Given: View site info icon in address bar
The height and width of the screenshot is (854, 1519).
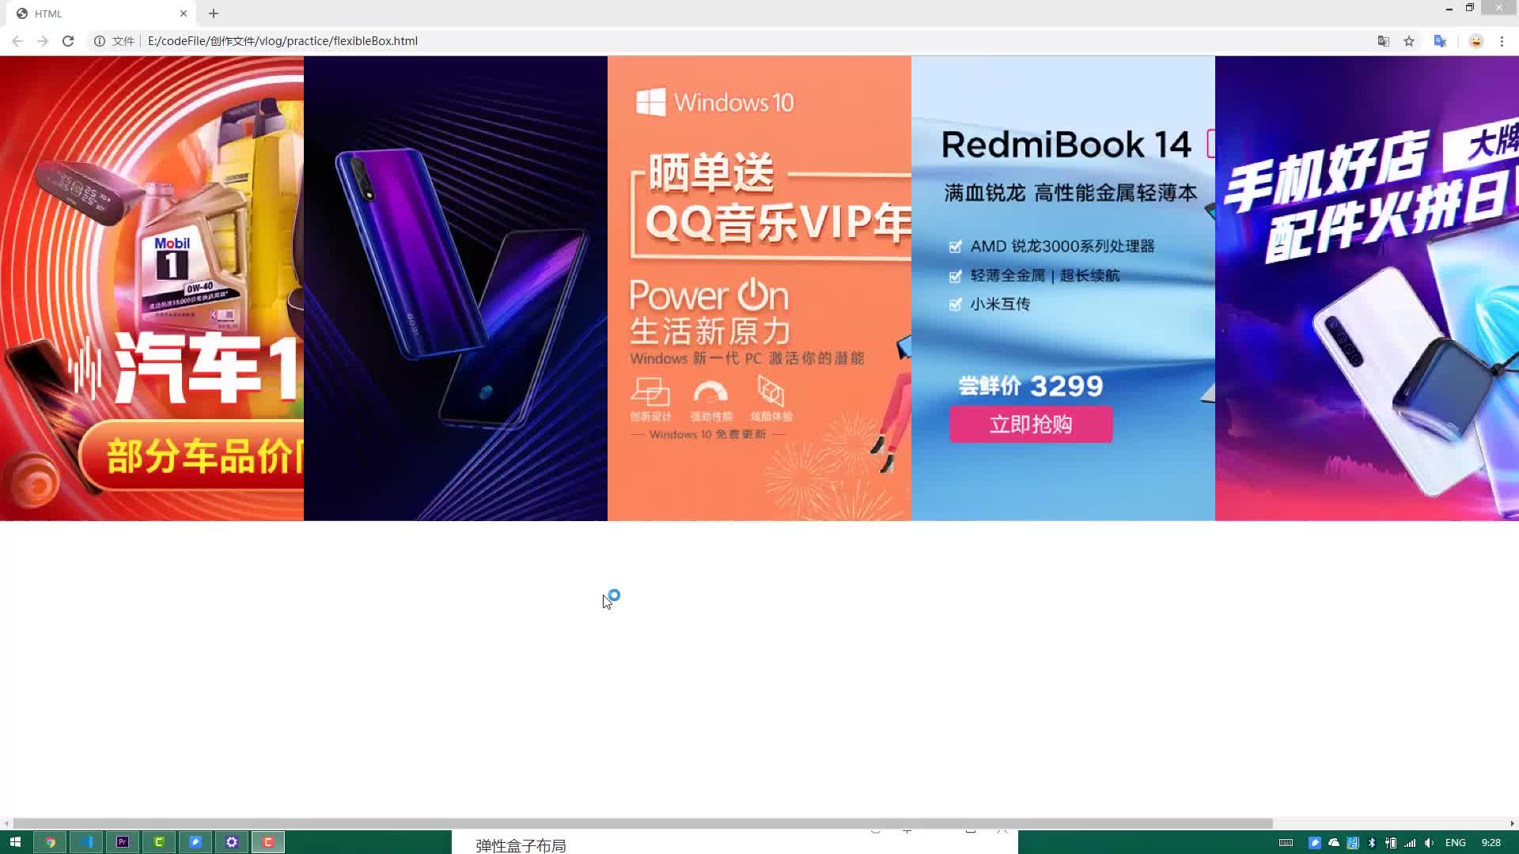Looking at the screenshot, I should click(100, 41).
